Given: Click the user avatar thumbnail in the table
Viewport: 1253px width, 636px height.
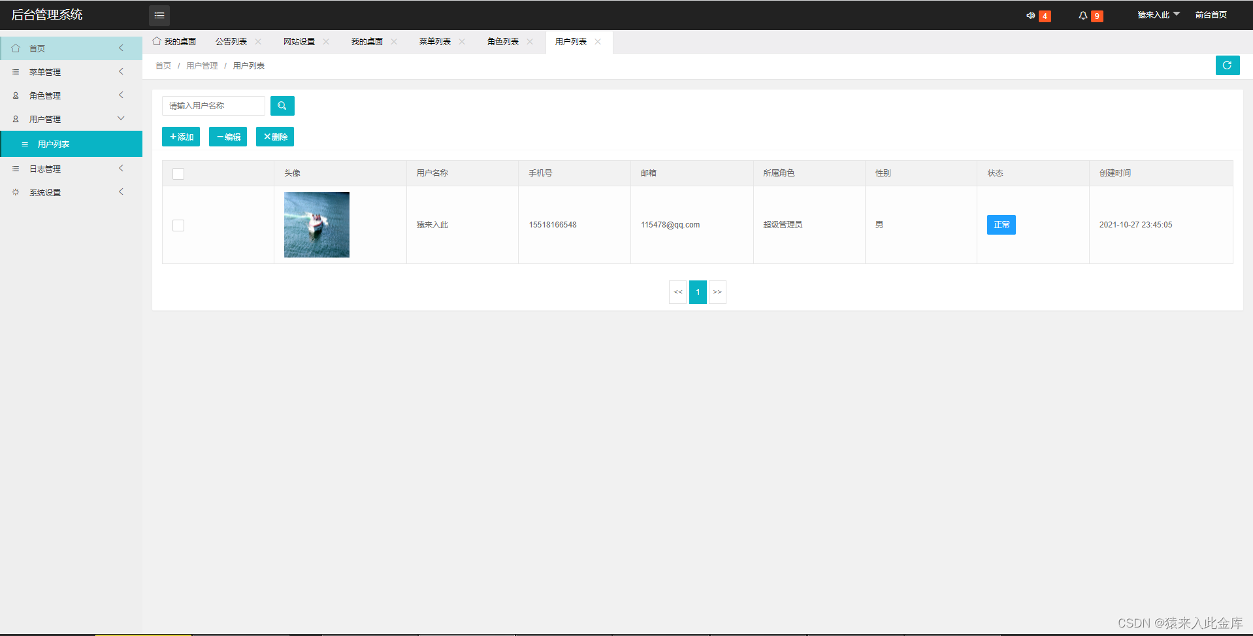Looking at the screenshot, I should (x=316, y=224).
